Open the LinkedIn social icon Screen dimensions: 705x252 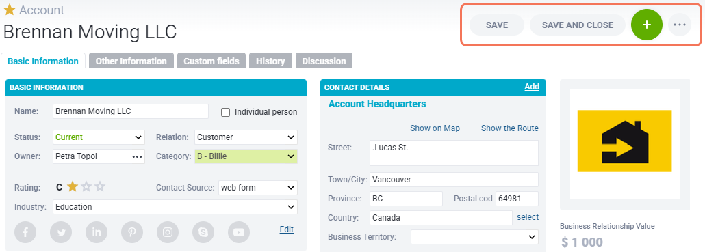(x=97, y=232)
